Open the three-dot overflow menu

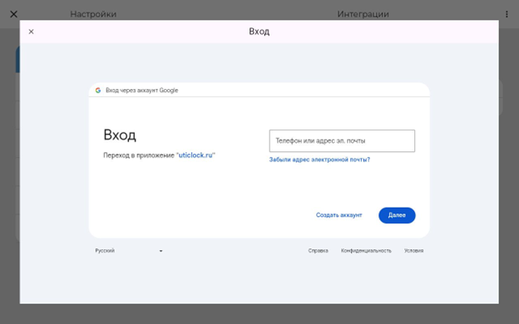point(507,14)
